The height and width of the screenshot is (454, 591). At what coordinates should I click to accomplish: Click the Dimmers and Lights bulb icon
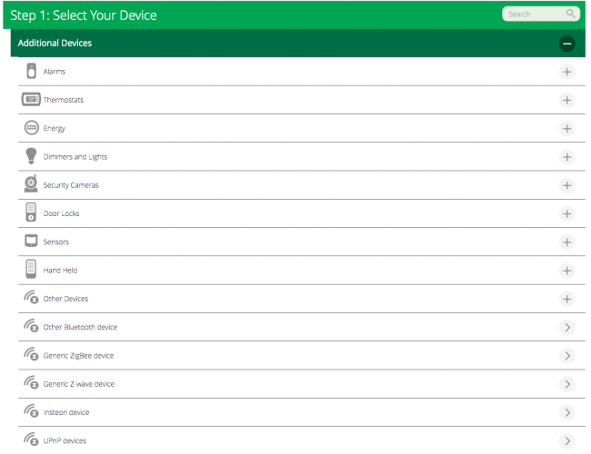click(x=31, y=156)
